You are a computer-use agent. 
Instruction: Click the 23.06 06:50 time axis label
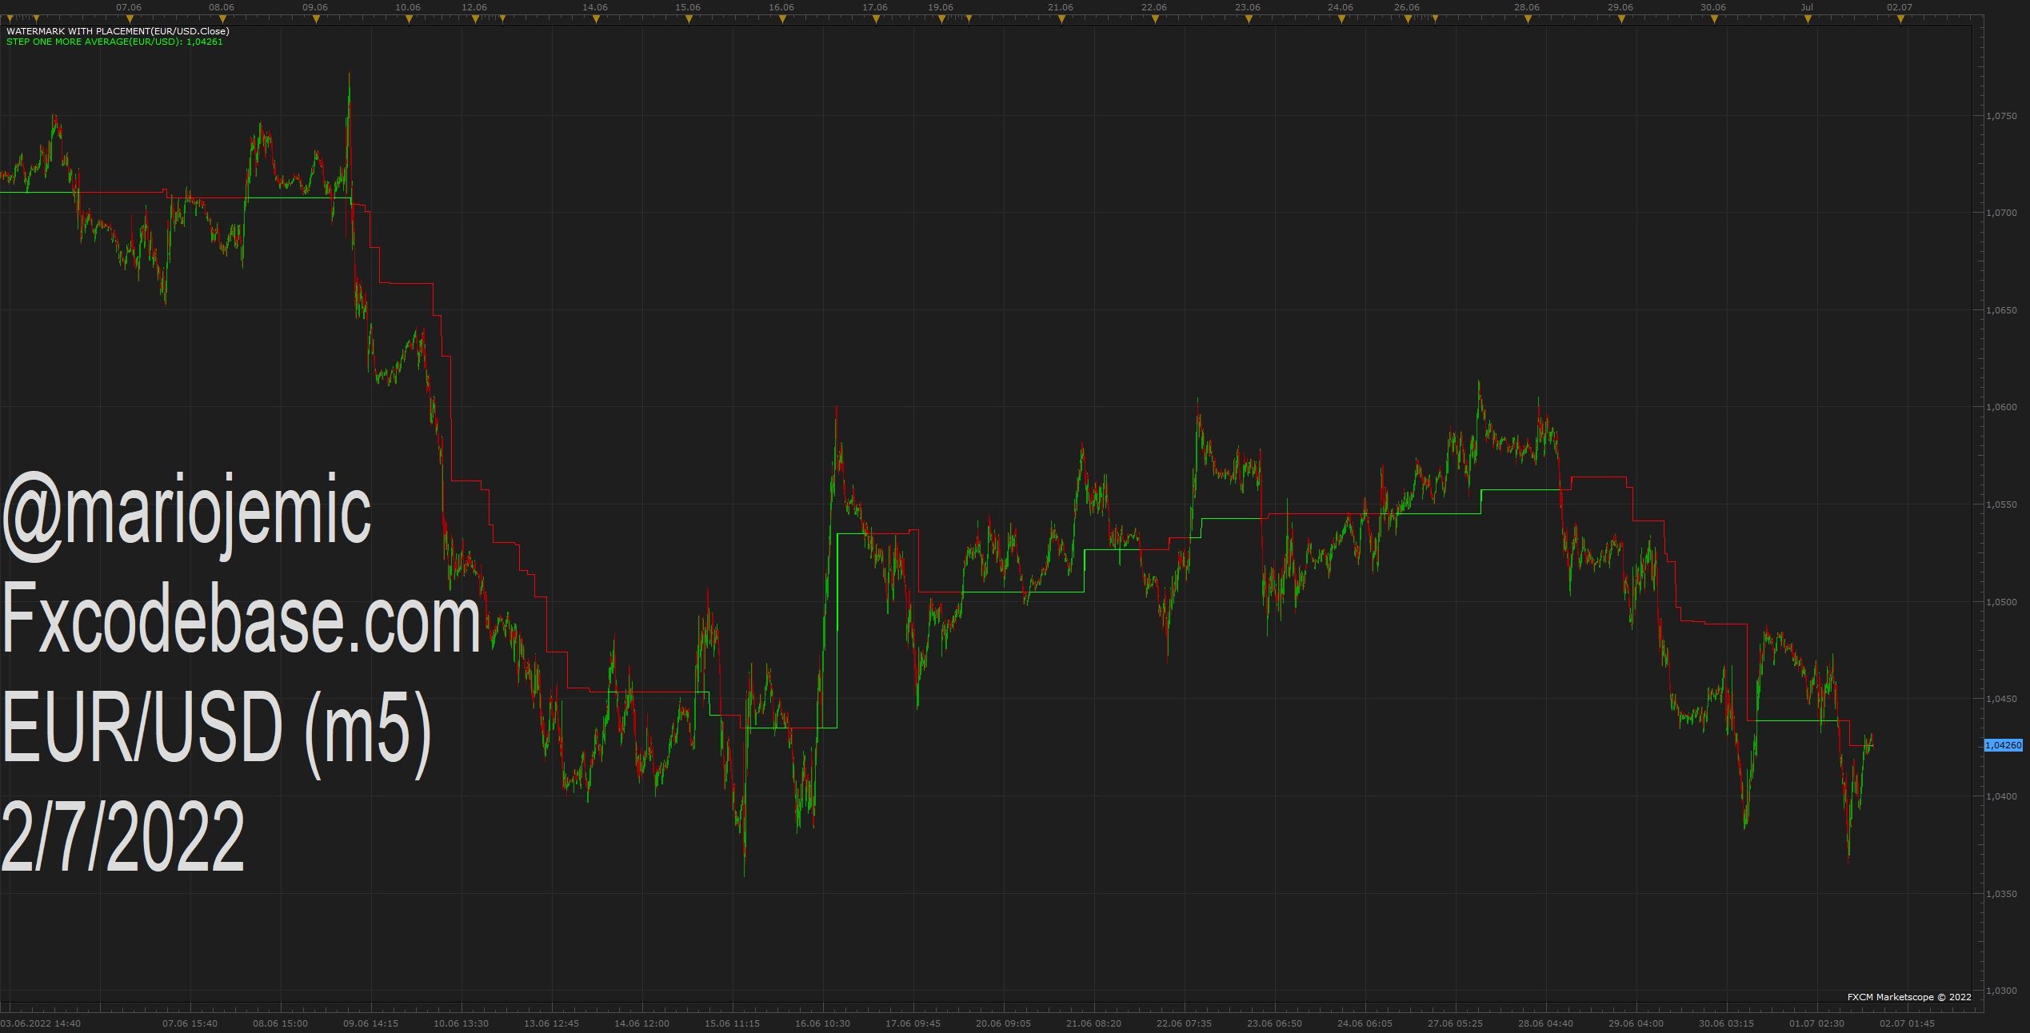[1275, 1023]
